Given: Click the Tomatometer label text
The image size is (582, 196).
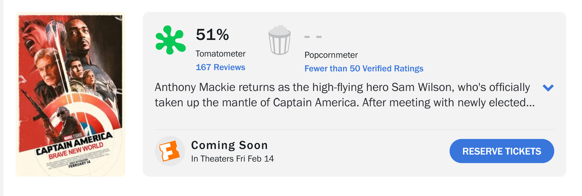Looking at the screenshot, I should (x=220, y=54).
